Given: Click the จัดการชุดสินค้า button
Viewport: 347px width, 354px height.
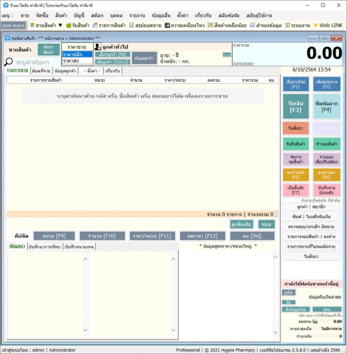Looking at the screenshot, I should pyautogui.click(x=296, y=159).
